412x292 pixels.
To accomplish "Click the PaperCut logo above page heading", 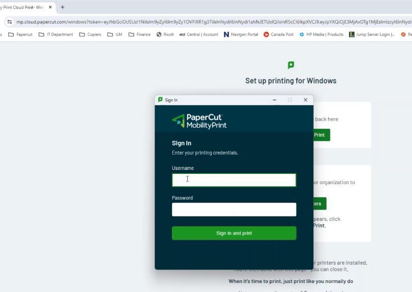I will pos(291,65).
